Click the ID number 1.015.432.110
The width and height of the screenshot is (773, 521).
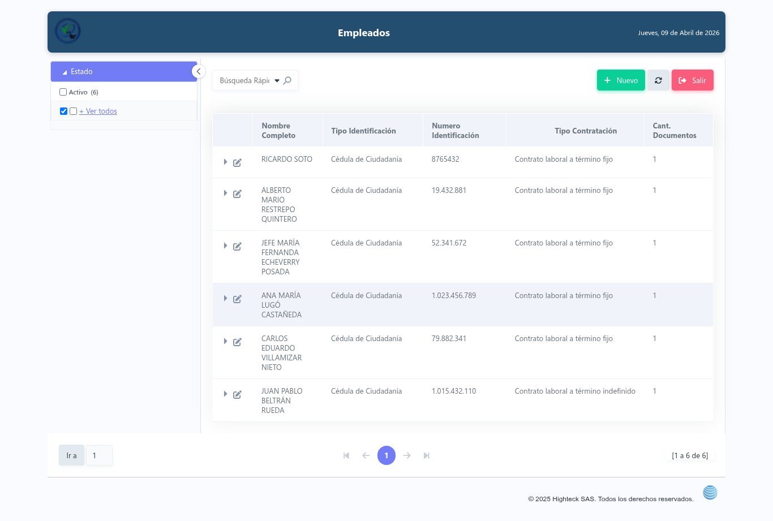(x=454, y=391)
